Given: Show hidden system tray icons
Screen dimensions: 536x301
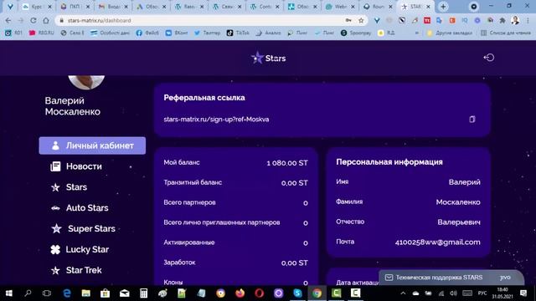Looking at the screenshot, I should click(x=403, y=293).
